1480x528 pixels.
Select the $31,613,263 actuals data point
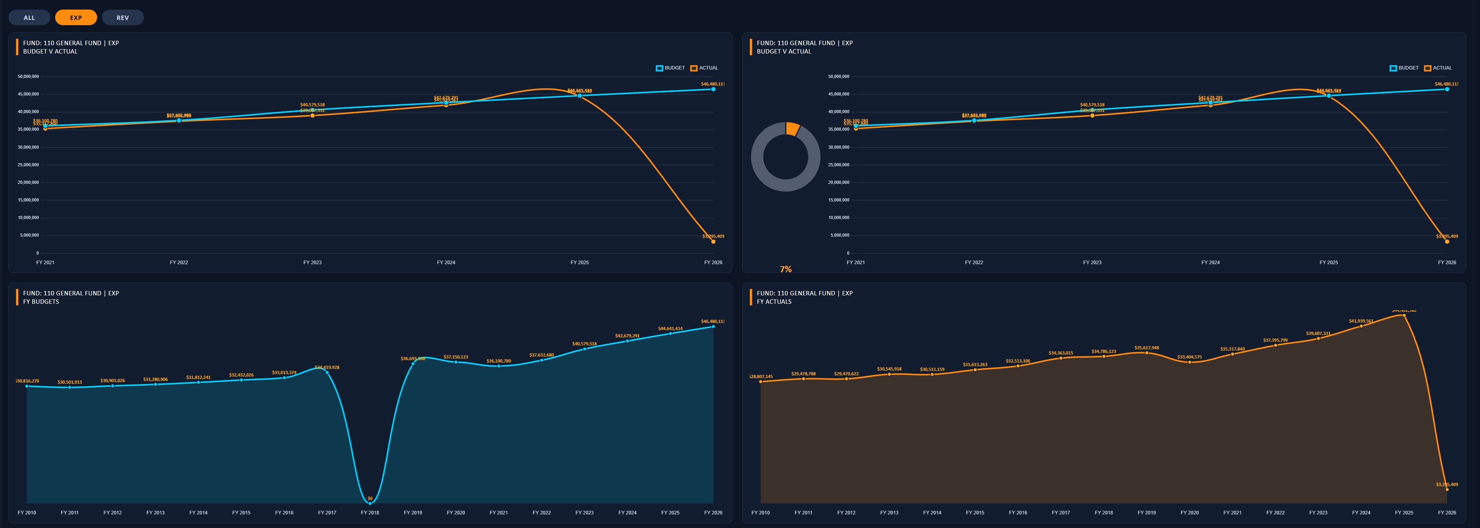(975, 369)
